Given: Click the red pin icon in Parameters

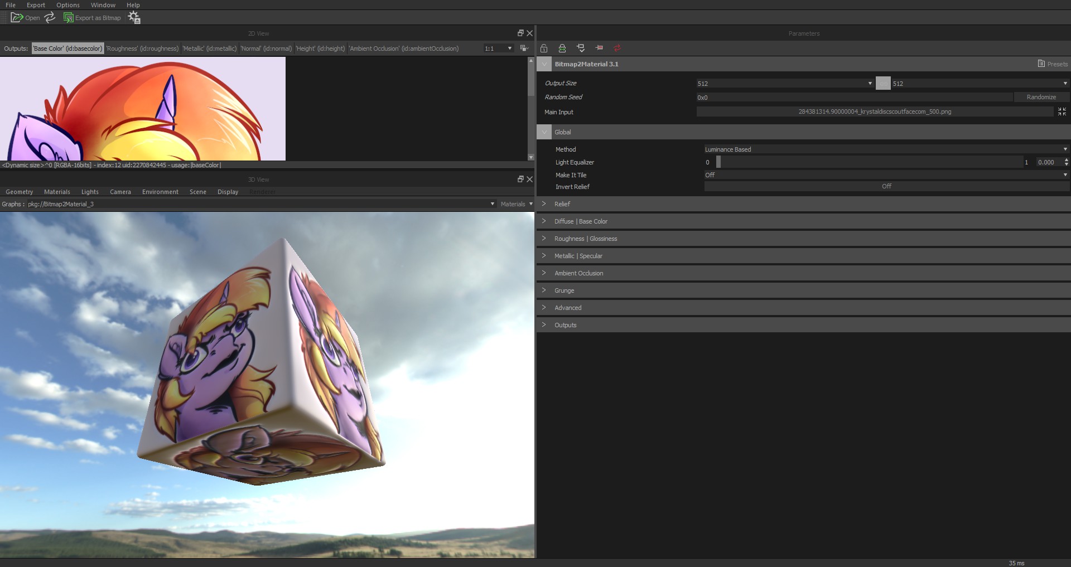Looking at the screenshot, I should click(599, 48).
